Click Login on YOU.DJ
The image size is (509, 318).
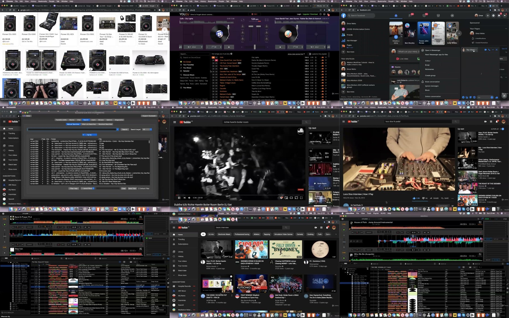pos(299,14)
